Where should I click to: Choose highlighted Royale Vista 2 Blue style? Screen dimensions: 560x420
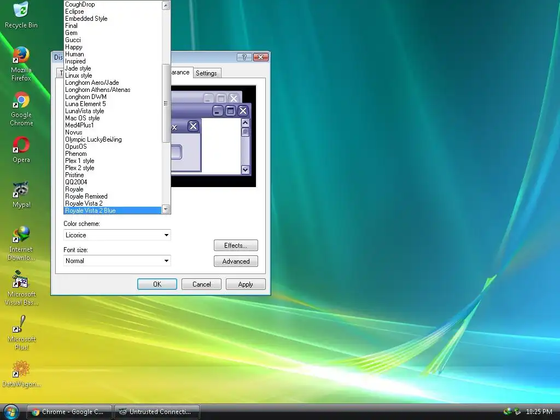tap(113, 211)
